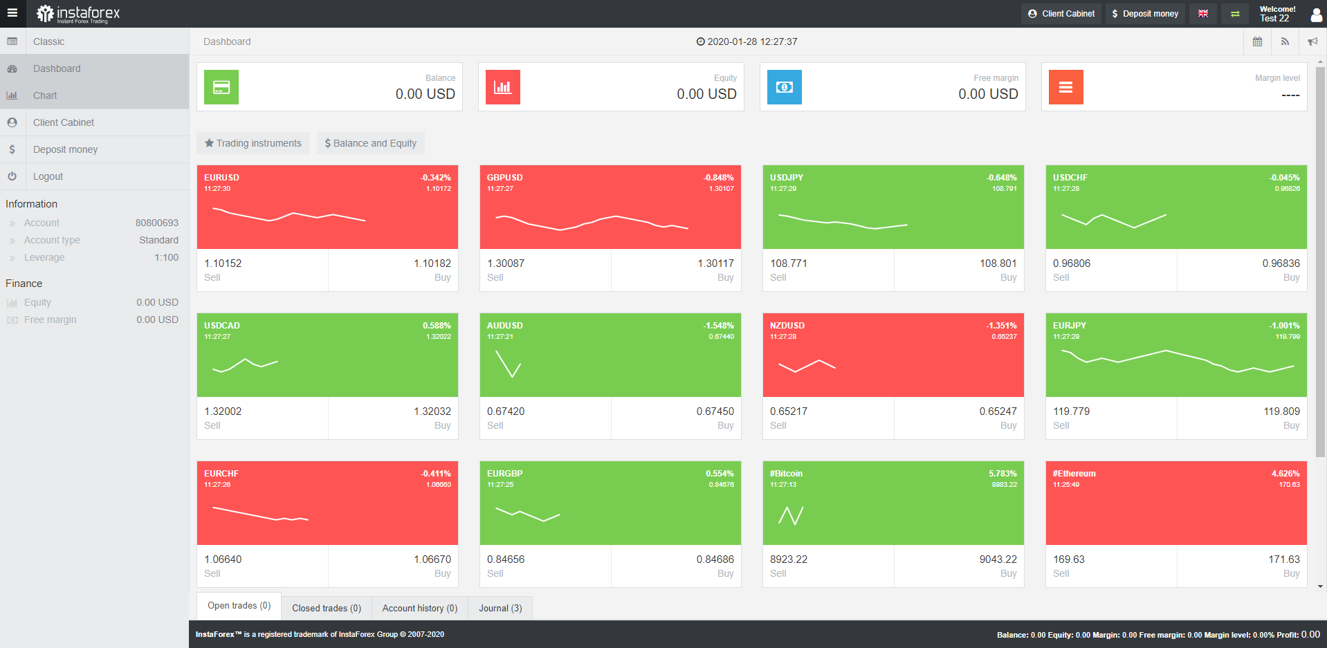This screenshot has width=1327, height=648.
Task: Click the green transfer arrows icon
Action: [1235, 14]
